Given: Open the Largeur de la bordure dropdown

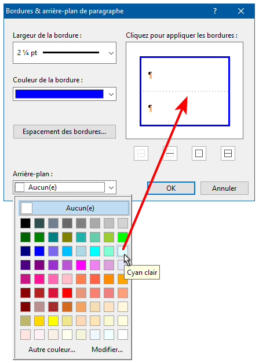Looking at the screenshot, I should [64, 53].
